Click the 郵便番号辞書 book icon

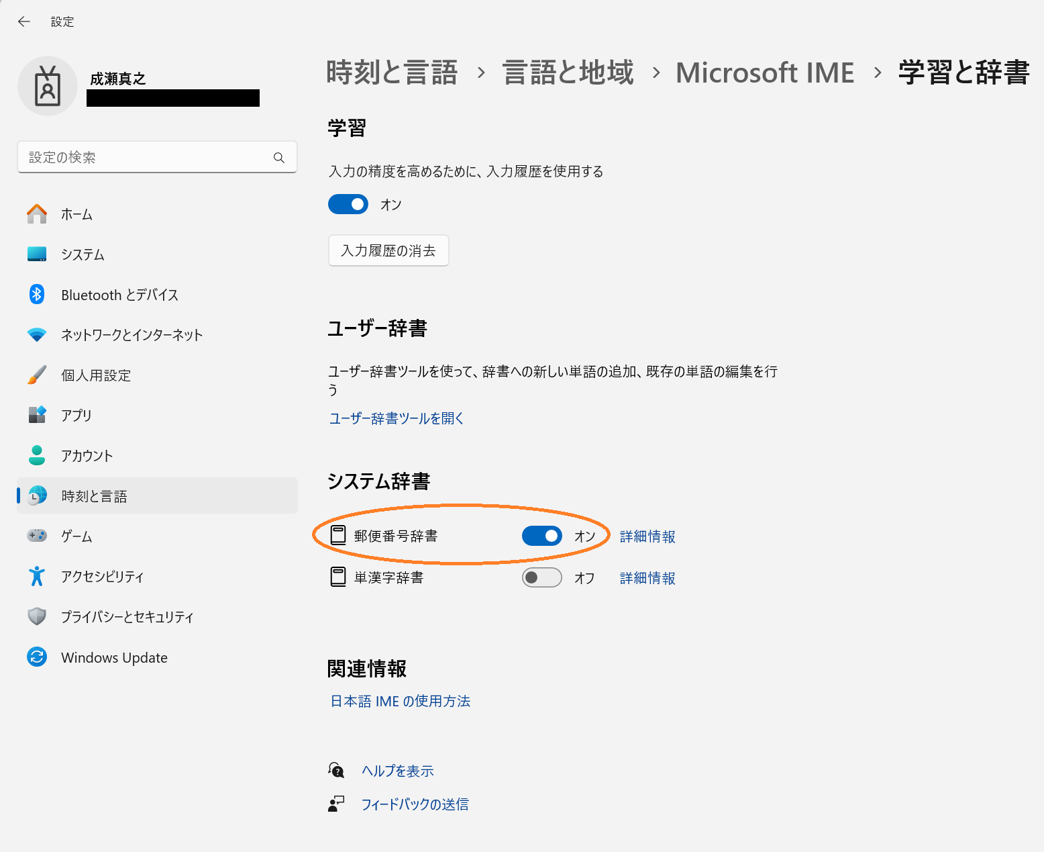[338, 535]
